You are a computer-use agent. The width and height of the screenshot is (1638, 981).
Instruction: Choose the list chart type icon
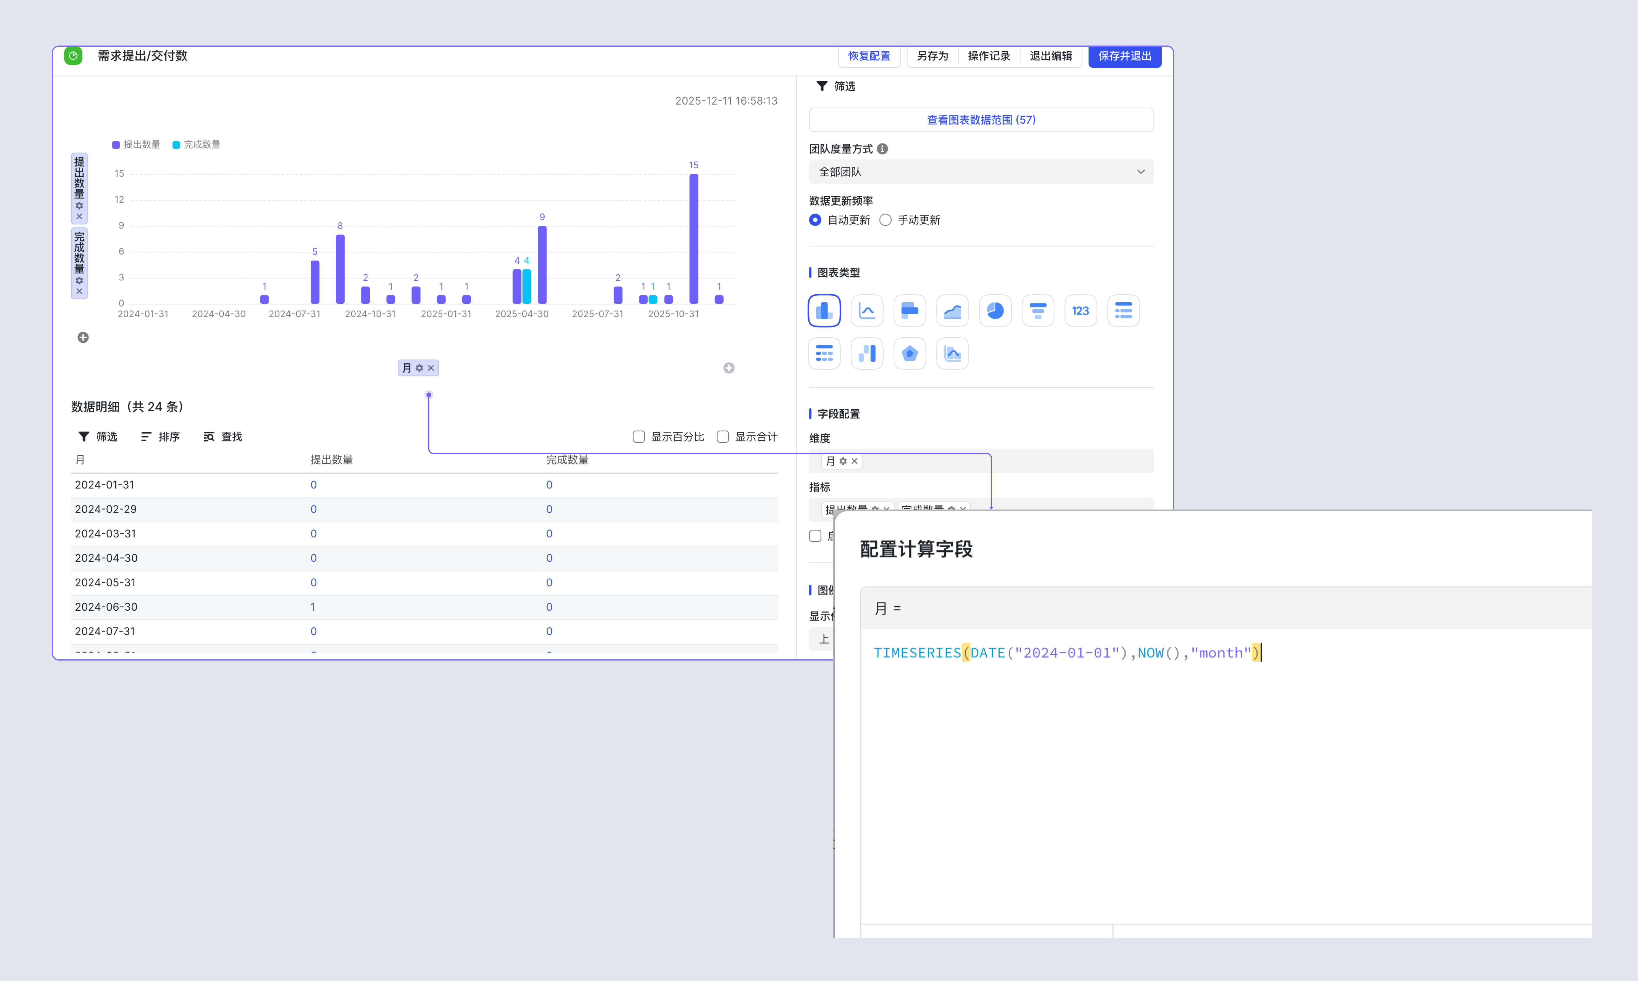coord(1123,311)
